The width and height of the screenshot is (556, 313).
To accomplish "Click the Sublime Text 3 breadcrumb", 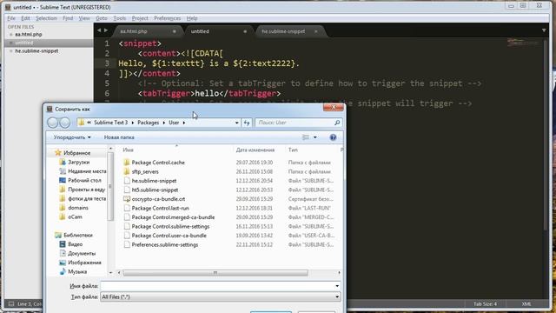I will pos(110,123).
